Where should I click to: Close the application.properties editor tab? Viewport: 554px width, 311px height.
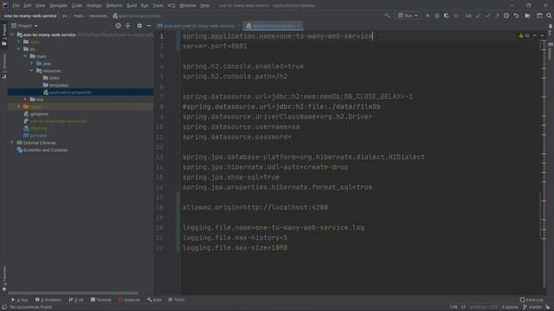tap(299, 26)
